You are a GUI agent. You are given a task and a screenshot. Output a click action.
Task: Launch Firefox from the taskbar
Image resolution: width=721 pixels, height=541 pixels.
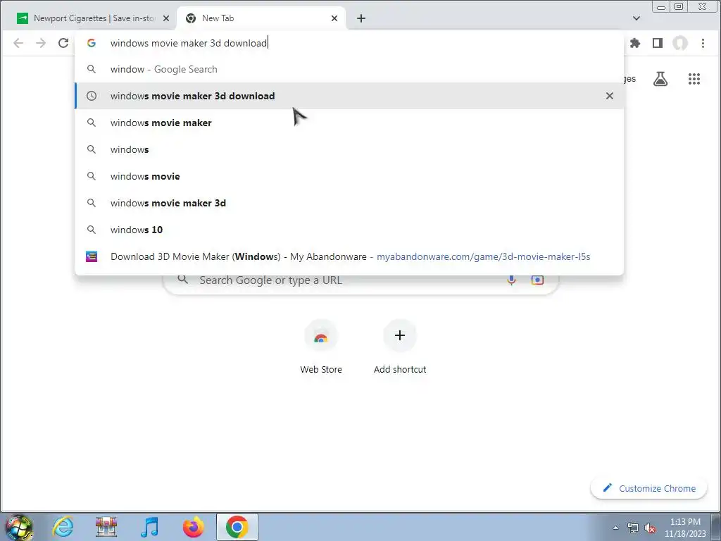(194, 527)
